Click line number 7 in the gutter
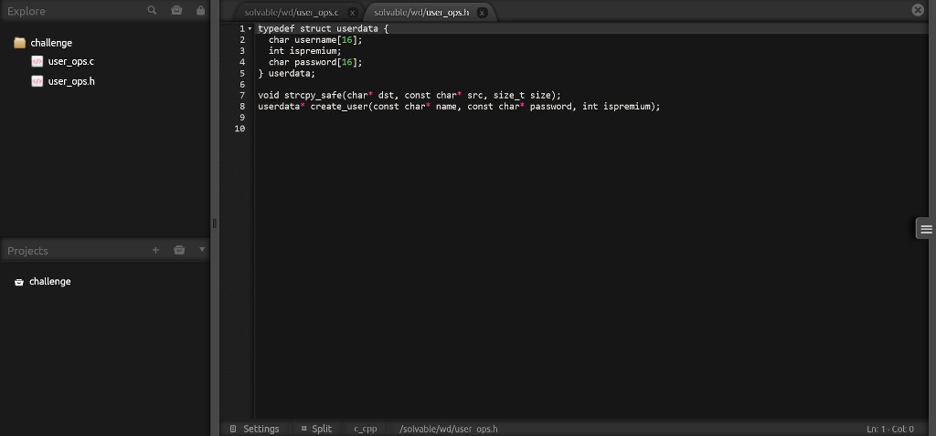 (242, 95)
